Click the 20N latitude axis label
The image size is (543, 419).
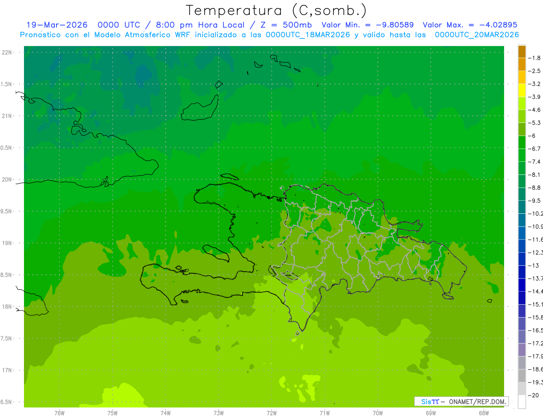(x=7, y=179)
